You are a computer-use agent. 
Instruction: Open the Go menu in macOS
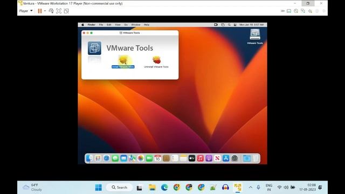pos(126,25)
